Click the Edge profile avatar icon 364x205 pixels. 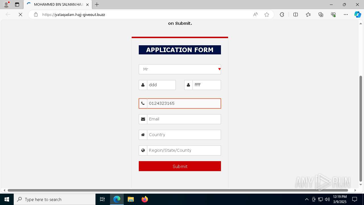tap(6, 5)
